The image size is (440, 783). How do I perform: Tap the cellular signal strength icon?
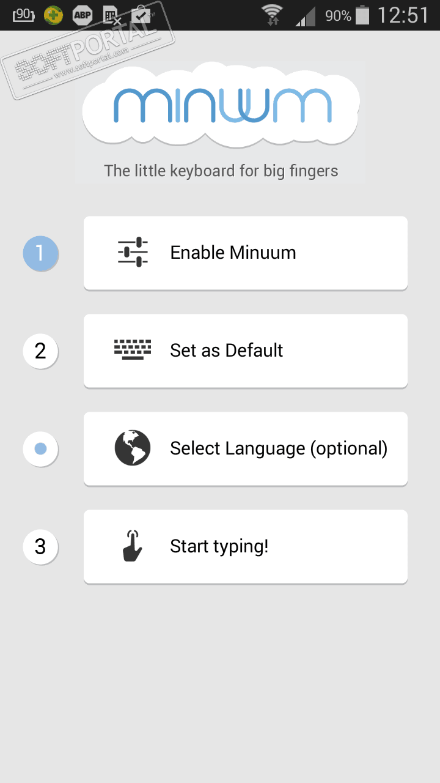point(306,16)
